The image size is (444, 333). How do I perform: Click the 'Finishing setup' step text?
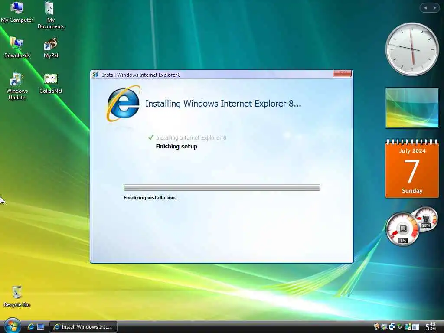coord(177,147)
